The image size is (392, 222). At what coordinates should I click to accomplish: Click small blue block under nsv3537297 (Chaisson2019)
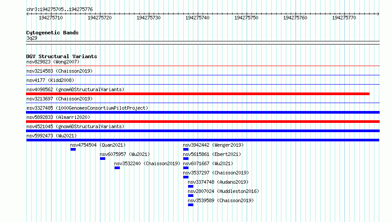click(x=186, y=177)
